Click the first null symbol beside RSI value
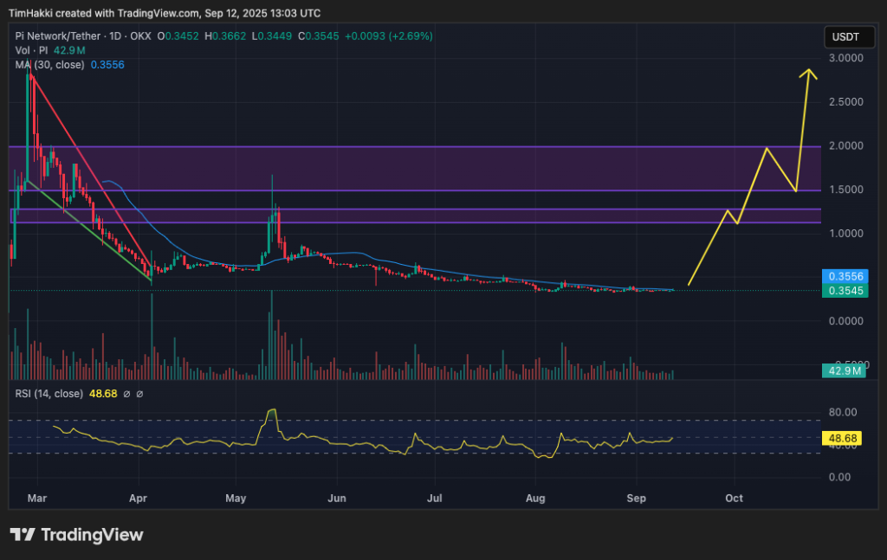 pos(126,394)
